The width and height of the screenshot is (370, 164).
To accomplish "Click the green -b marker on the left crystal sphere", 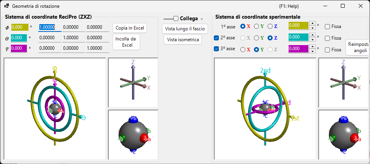I will (121, 139).
